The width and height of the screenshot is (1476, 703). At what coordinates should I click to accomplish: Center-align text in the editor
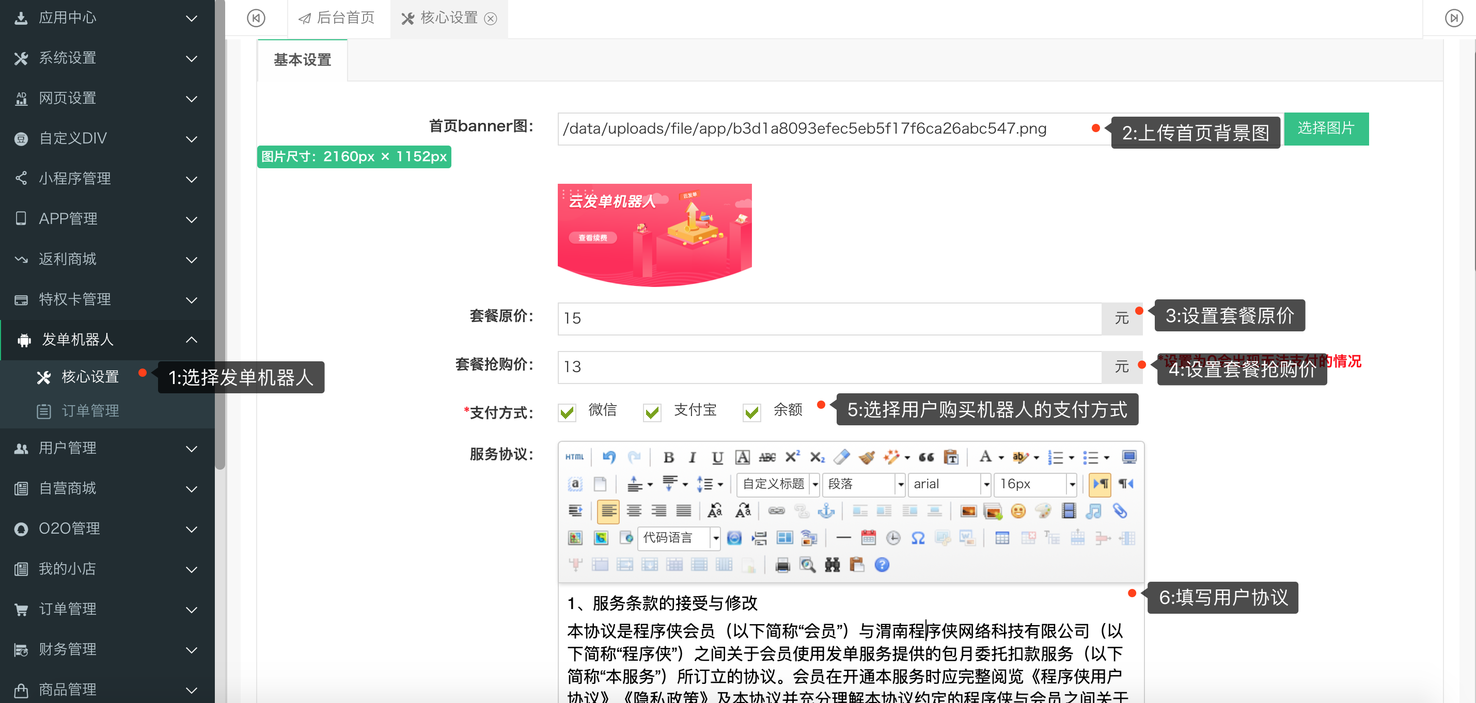coord(634,510)
